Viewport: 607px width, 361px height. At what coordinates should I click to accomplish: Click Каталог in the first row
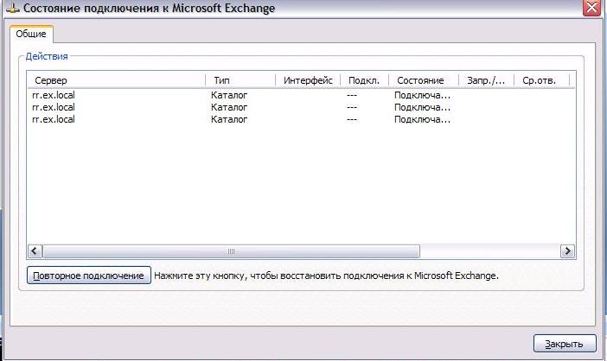coord(229,95)
